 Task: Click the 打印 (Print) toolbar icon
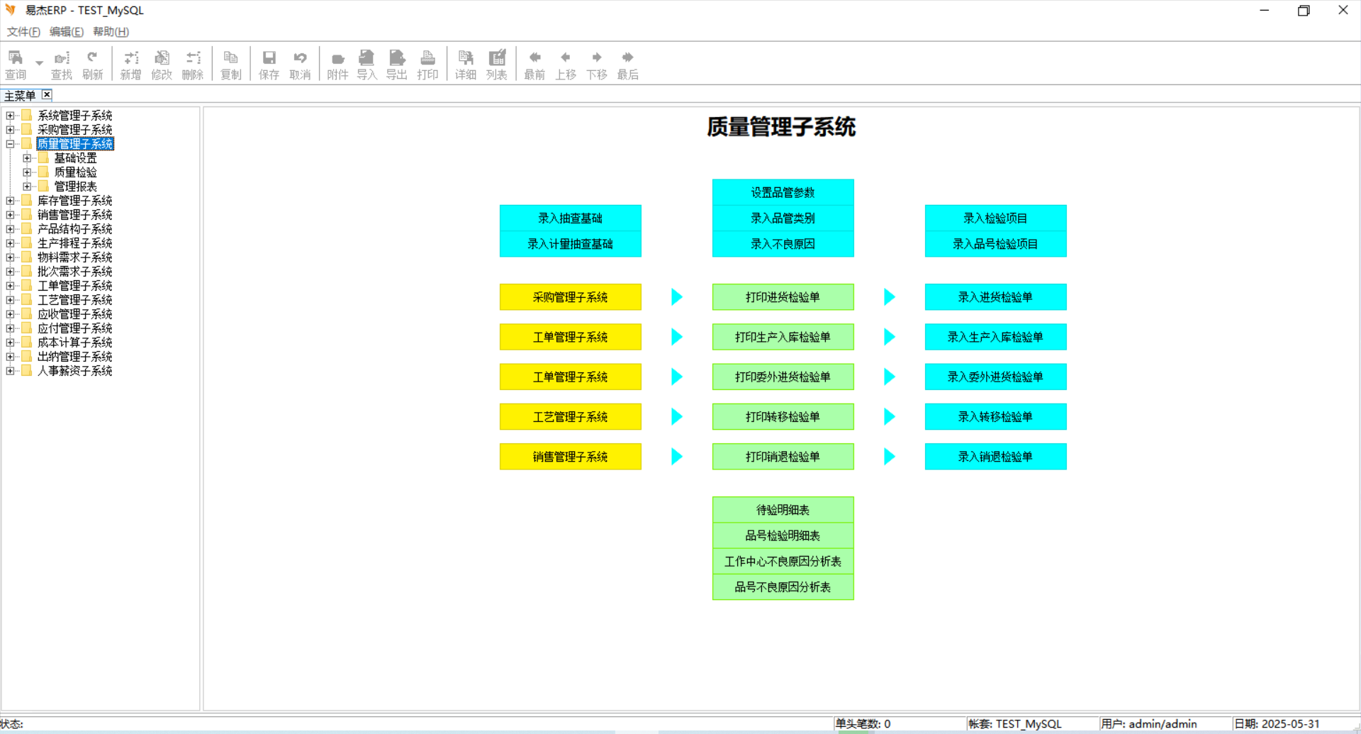click(x=427, y=64)
